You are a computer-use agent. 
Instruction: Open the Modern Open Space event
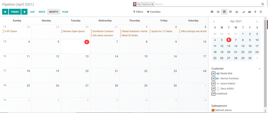(x=74, y=31)
